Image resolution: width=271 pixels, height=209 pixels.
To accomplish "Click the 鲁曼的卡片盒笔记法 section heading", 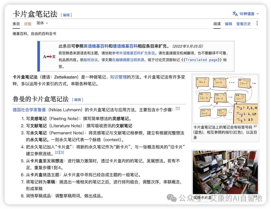I will click(41, 99).
